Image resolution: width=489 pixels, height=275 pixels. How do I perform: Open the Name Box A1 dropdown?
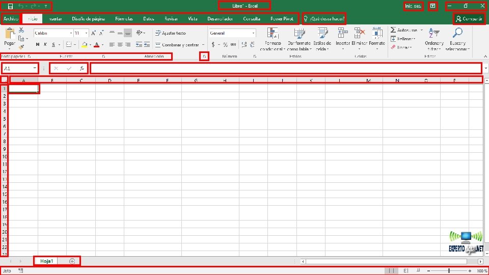click(35, 68)
